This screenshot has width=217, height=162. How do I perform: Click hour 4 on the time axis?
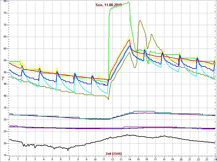pos(44,160)
